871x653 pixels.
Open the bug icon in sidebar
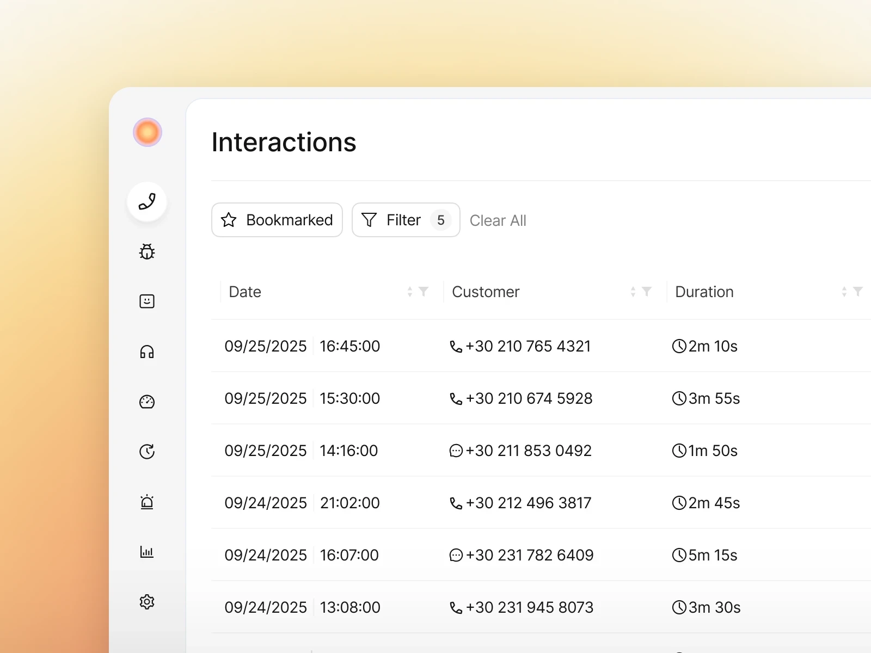coord(147,251)
